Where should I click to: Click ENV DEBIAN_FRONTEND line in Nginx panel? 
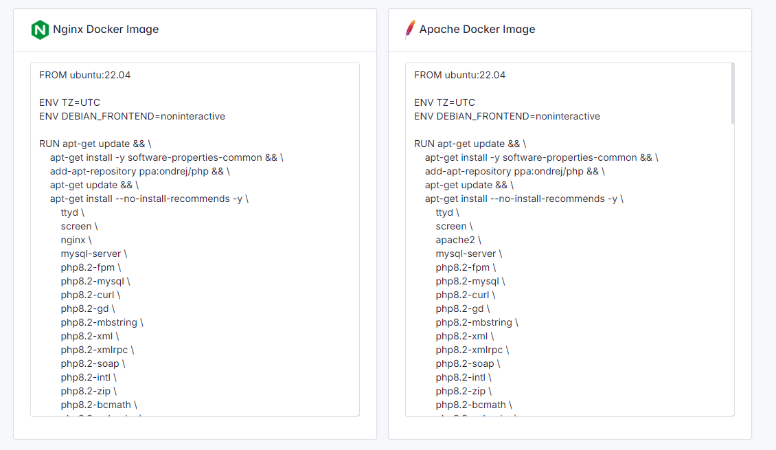(132, 116)
